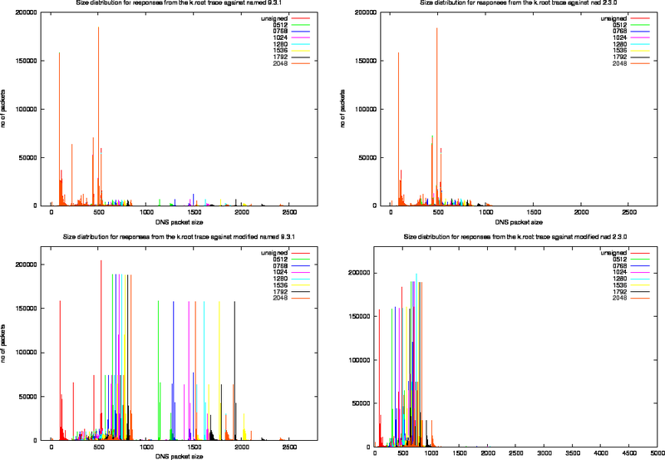
Task: Click red legend line in bottom-left plot
Action: click(301, 253)
